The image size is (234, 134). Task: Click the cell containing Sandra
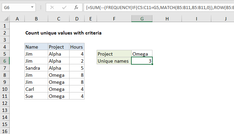[x=36, y=68]
